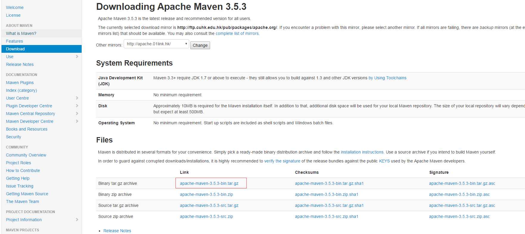525x234 pixels.
Task: Expand Maven Central Repository chevron
Action: coord(77,114)
